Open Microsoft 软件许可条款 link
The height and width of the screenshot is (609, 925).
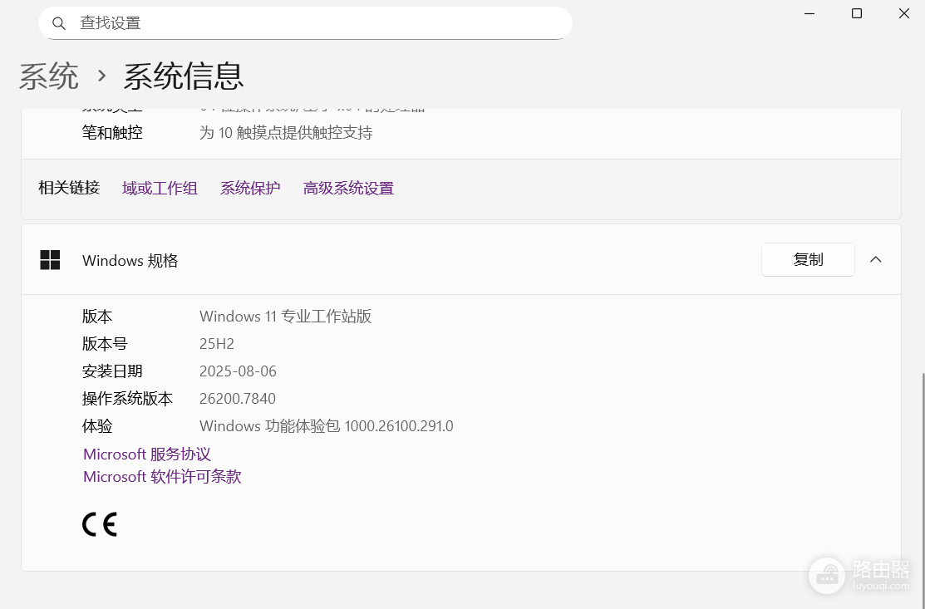coord(162,477)
